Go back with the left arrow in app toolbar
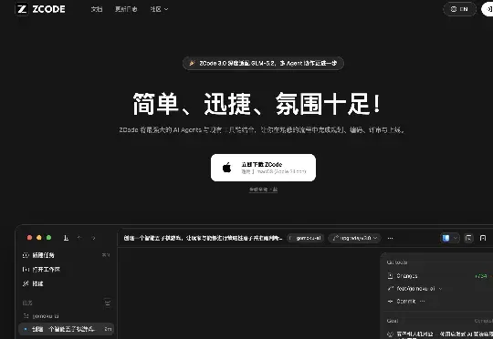The width and height of the screenshot is (493, 339). click(x=79, y=238)
